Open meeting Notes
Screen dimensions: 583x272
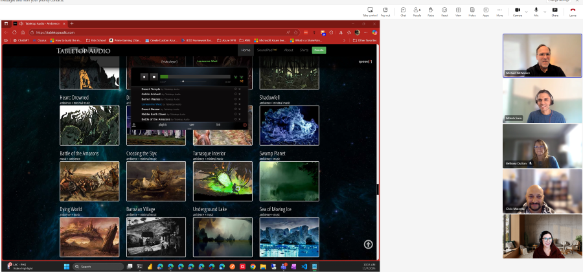point(472,12)
